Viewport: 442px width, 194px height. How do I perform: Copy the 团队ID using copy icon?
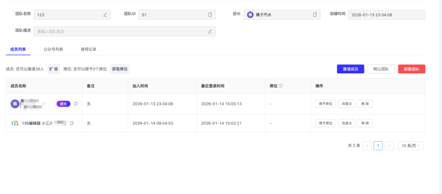tap(210, 15)
